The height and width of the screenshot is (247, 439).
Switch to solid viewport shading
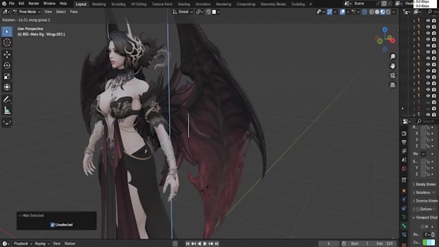[377, 12]
